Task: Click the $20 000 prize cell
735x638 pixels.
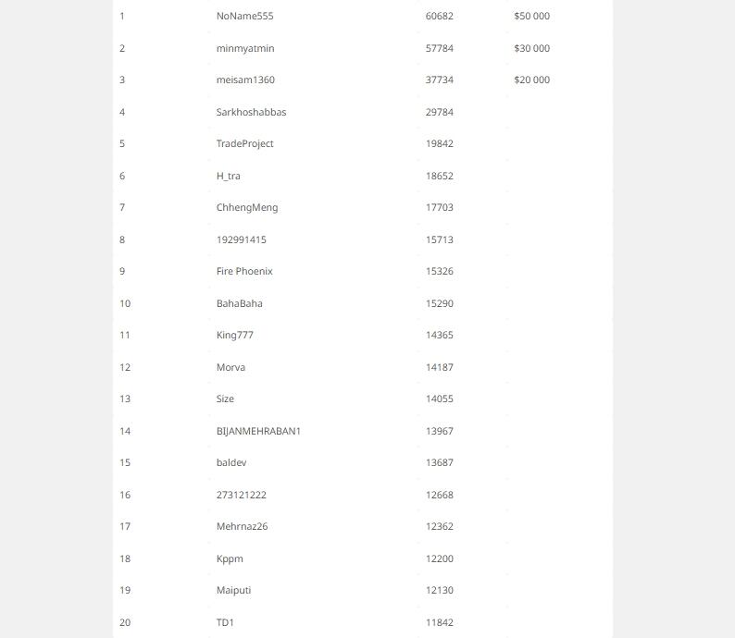Action: [x=531, y=80]
